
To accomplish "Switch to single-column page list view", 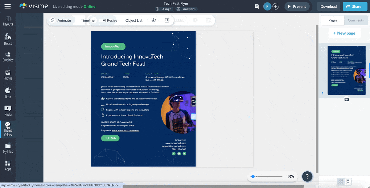I will 348,182.
